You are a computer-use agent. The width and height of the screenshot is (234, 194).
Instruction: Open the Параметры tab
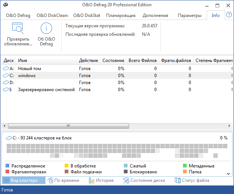coord(190,15)
